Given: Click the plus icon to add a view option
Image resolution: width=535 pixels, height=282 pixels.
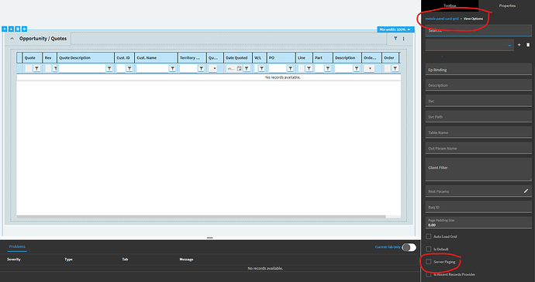Looking at the screenshot, I should click(519, 45).
